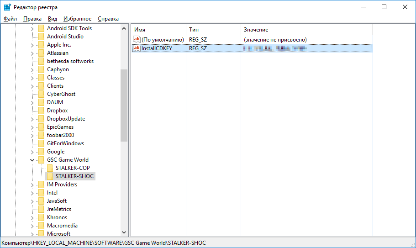Expand the Macromedia key
This screenshot has height=248, width=416.
pyautogui.click(x=32, y=226)
